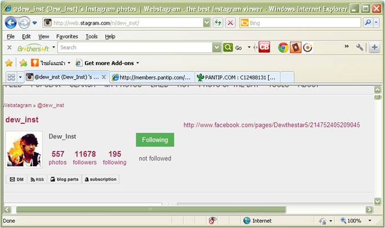Click the browser Back arrow button

point(11,23)
